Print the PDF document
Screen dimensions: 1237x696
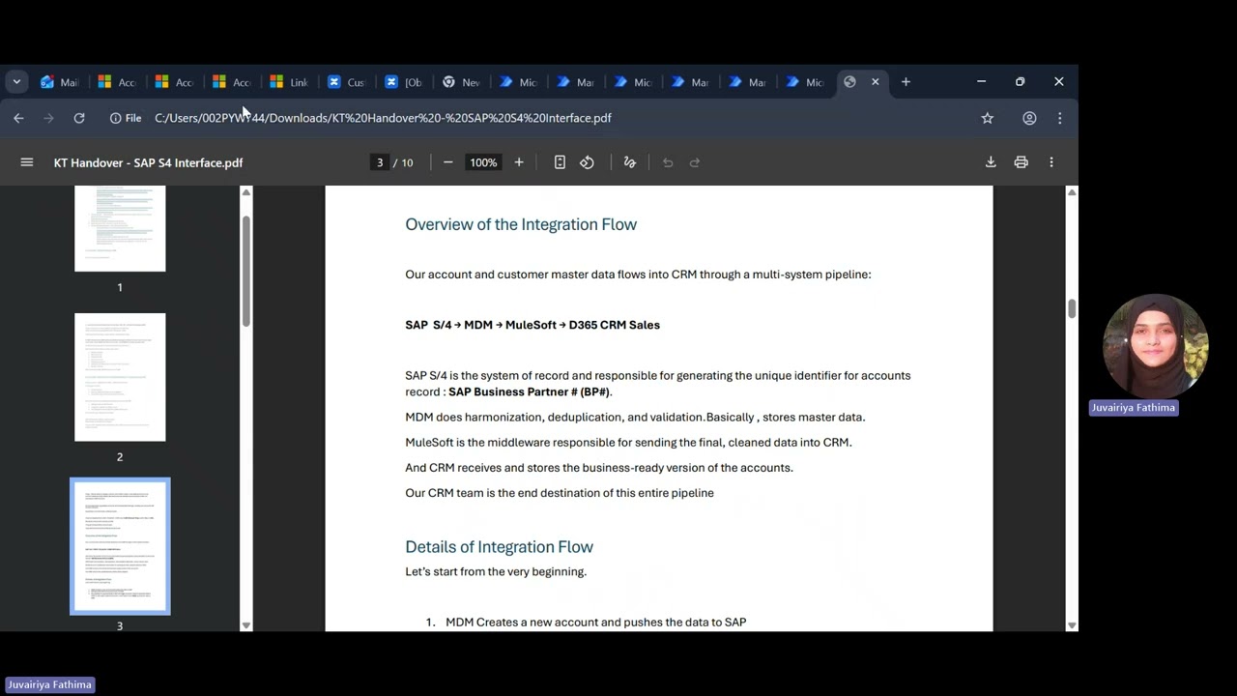(x=1021, y=162)
